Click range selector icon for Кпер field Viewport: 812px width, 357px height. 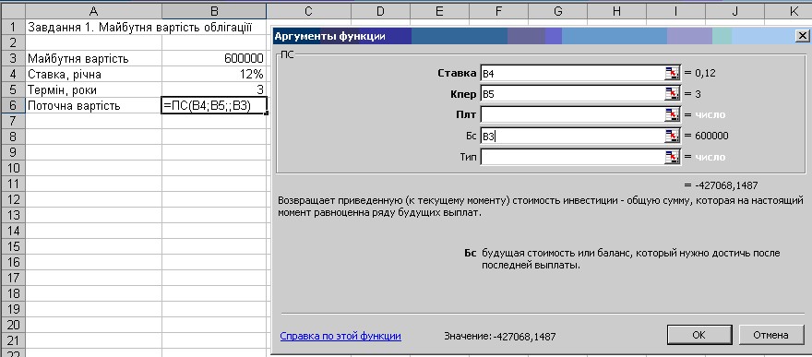[672, 94]
